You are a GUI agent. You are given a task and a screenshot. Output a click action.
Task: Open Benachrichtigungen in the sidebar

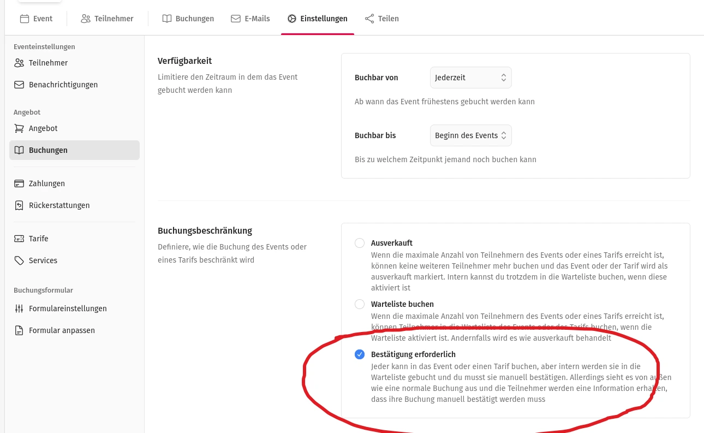click(63, 85)
